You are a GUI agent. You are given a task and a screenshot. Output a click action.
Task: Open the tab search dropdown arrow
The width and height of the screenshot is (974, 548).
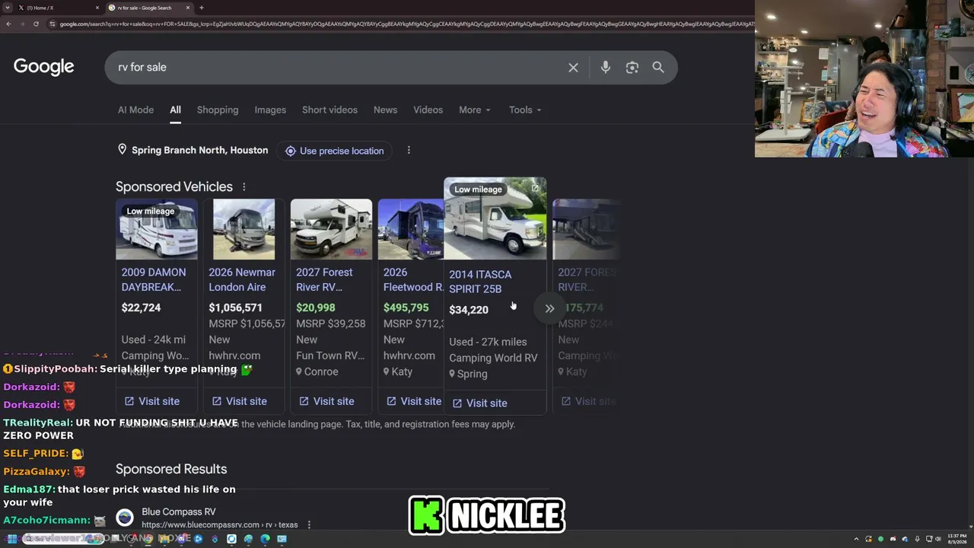coord(8,8)
